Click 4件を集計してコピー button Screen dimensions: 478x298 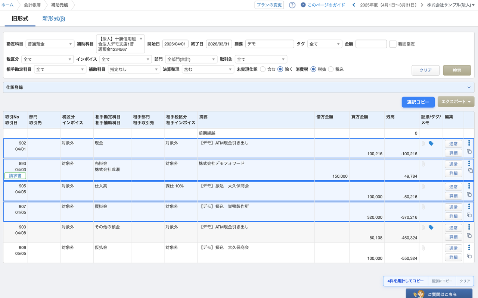pyautogui.click(x=406, y=281)
